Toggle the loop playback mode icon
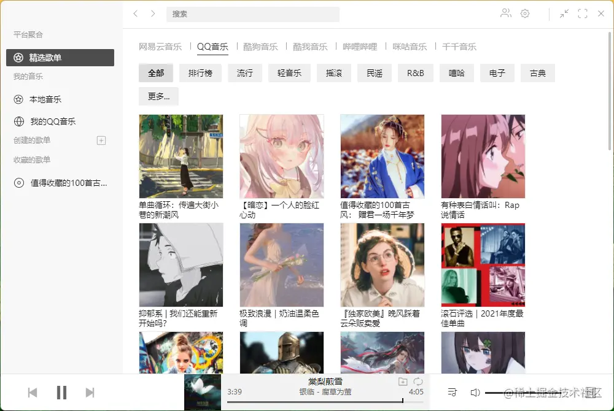Viewport: 614px width, 411px height. pyautogui.click(x=418, y=382)
